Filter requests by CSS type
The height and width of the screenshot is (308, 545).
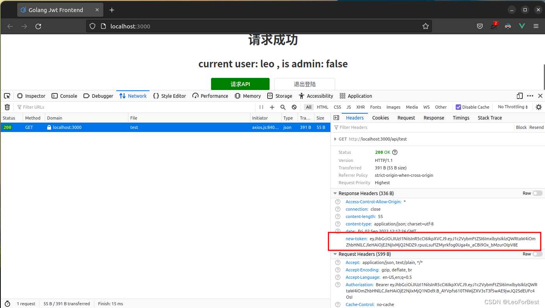click(x=337, y=107)
